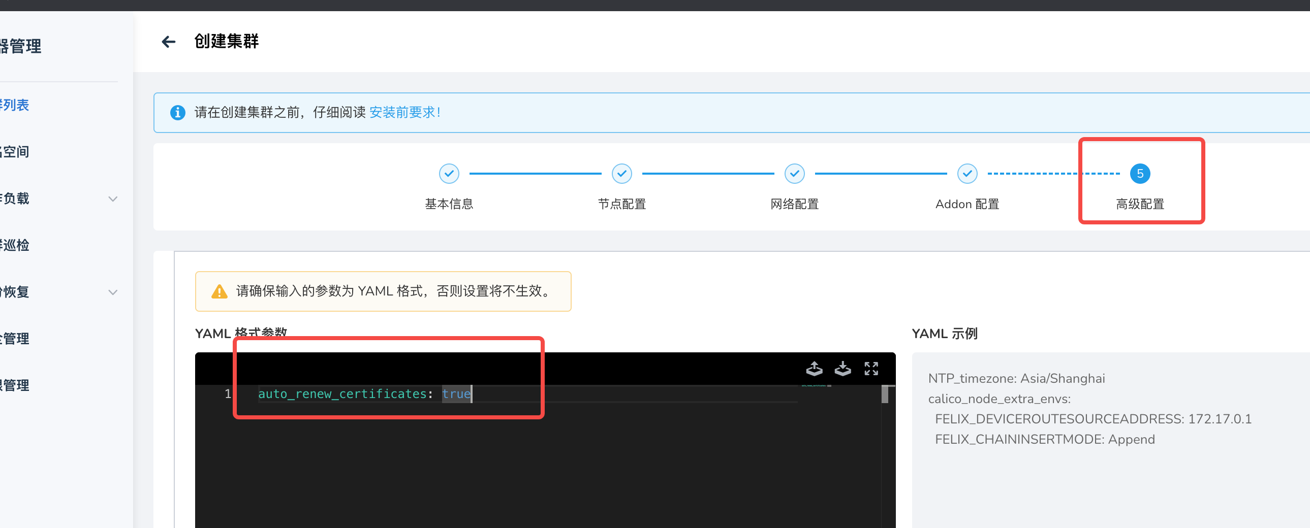
Task: Click the editor scrollbar on the right
Action: pyautogui.click(x=886, y=394)
